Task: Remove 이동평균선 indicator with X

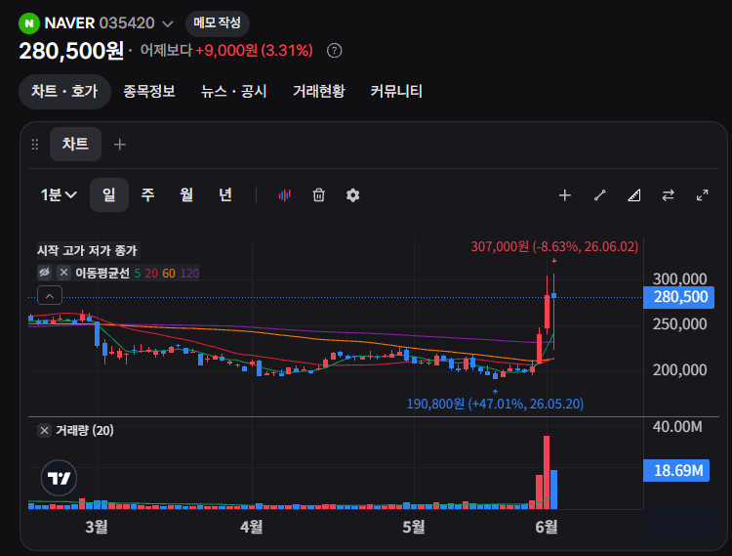Action: [64, 273]
